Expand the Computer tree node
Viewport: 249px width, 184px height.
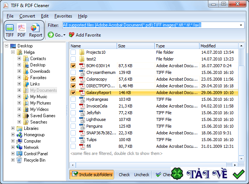[13, 141]
